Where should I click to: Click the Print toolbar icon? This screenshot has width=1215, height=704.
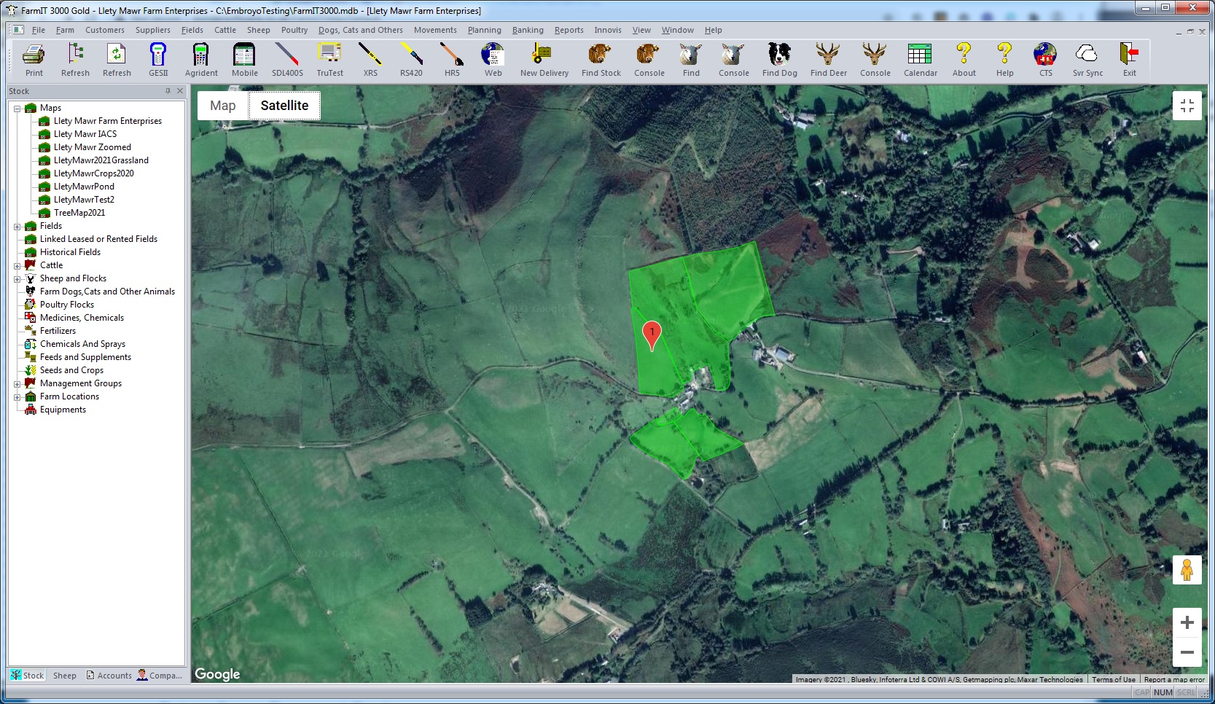34,59
